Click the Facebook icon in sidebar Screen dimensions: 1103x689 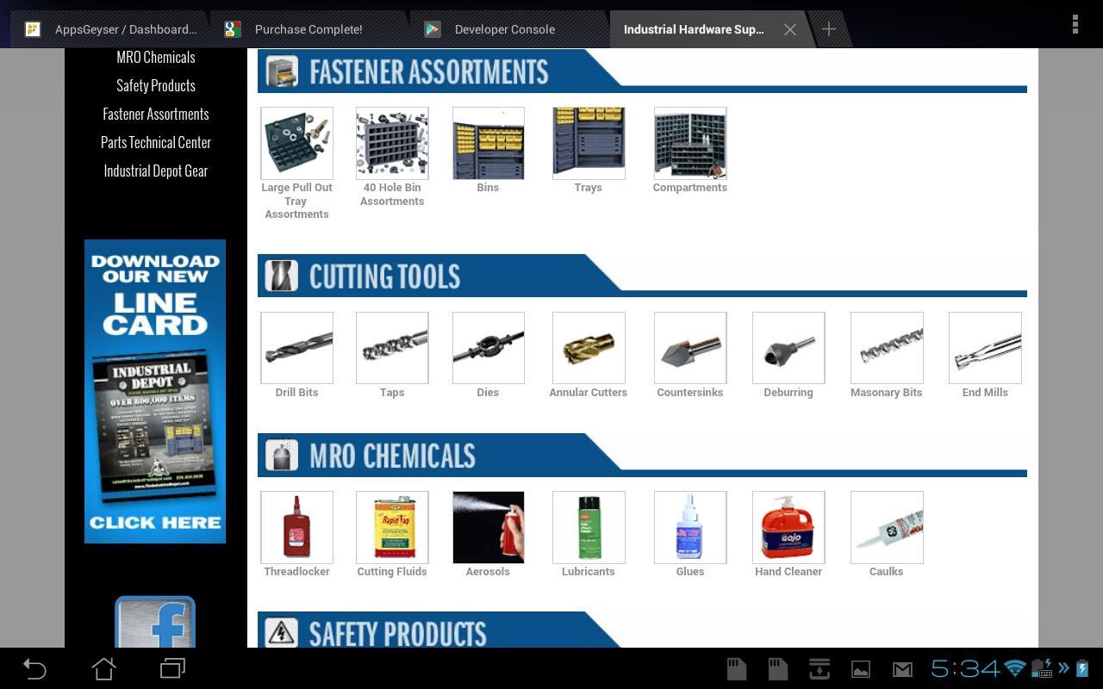click(155, 623)
